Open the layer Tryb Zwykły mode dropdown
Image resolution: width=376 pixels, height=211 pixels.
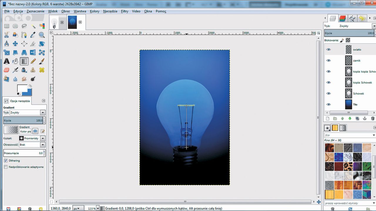374,26
